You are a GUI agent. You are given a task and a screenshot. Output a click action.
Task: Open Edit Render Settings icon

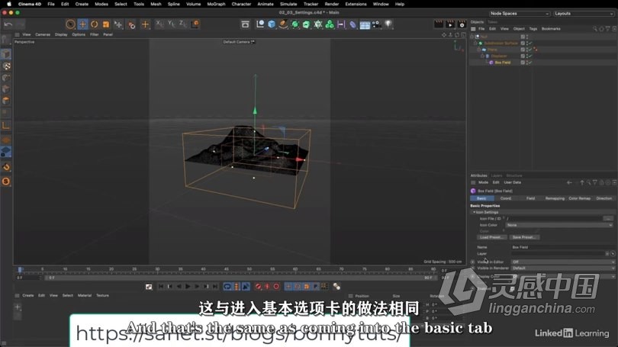pos(462,24)
